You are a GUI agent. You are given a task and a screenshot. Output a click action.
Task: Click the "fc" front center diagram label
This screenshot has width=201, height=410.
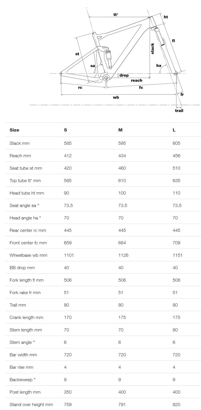pos(141,87)
